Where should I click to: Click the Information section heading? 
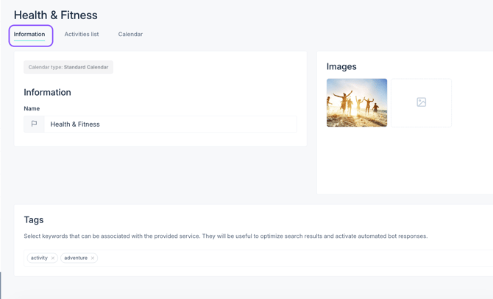(x=48, y=92)
